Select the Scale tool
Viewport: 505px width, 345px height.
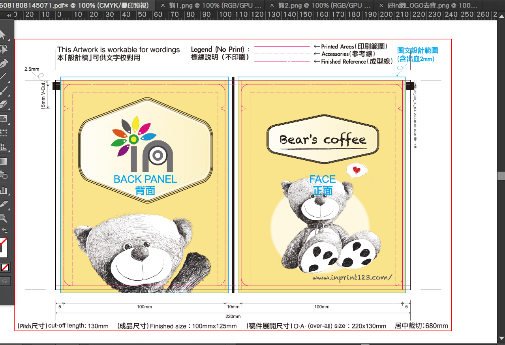point(4,118)
